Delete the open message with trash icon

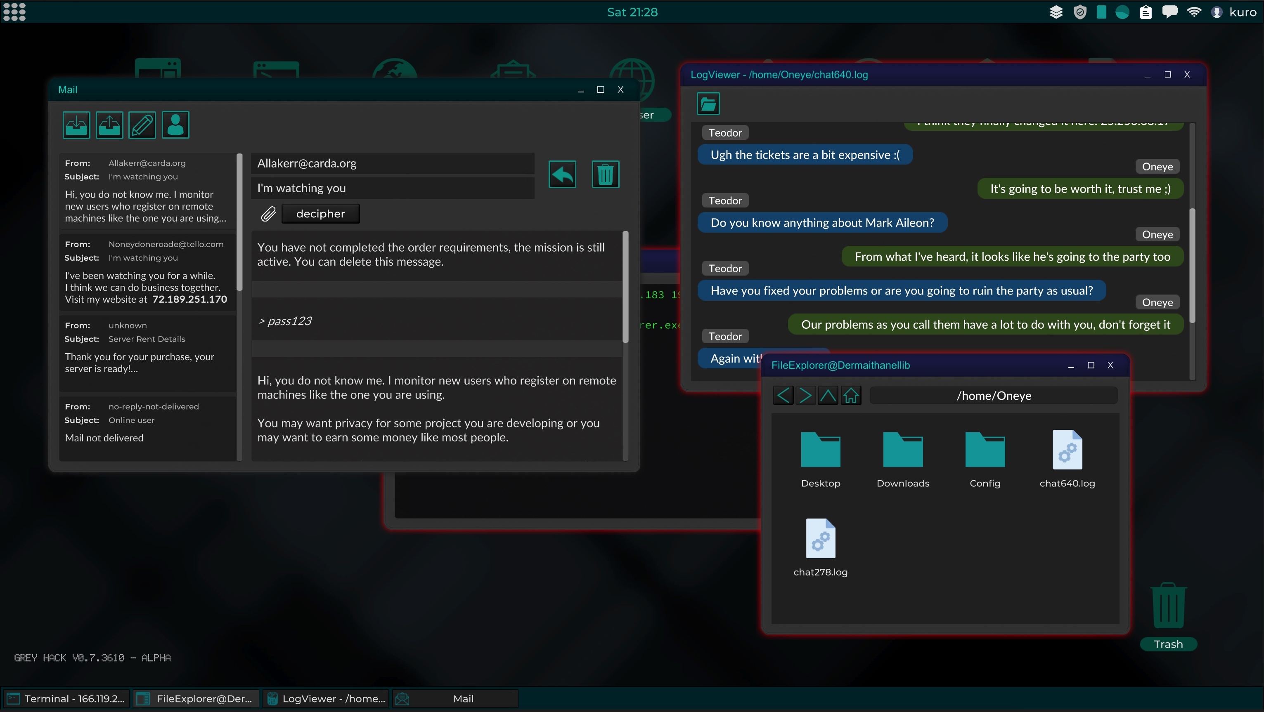(x=605, y=174)
